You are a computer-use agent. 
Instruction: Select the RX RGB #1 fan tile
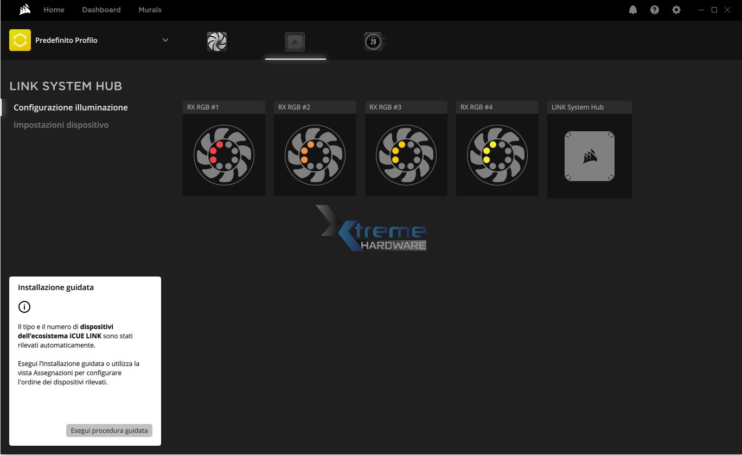pyautogui.click(x=224, y=155)
